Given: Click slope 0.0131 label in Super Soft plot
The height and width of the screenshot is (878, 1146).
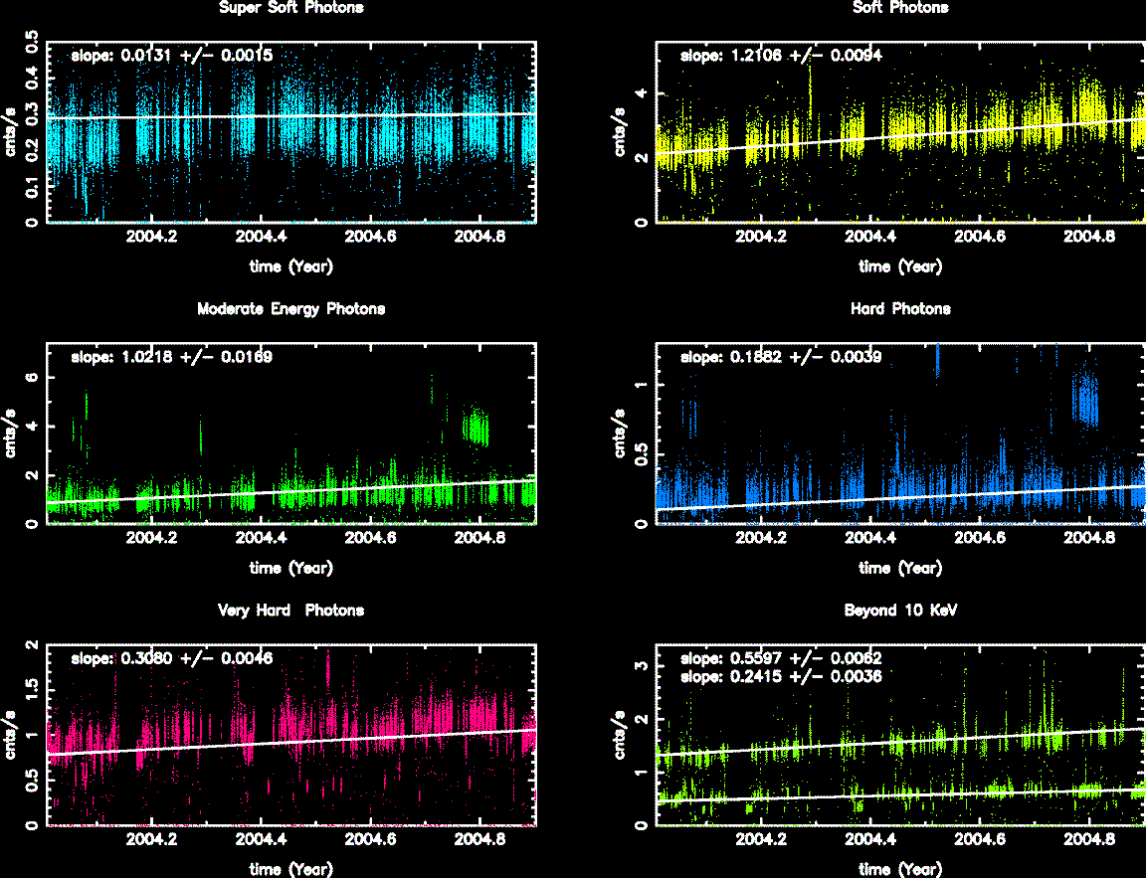Looking at the screenshot, I should pyautogui.click(x=171, y=56).
